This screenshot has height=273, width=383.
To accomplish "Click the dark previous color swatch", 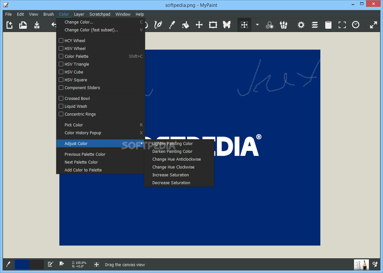I will coord(37,265).
